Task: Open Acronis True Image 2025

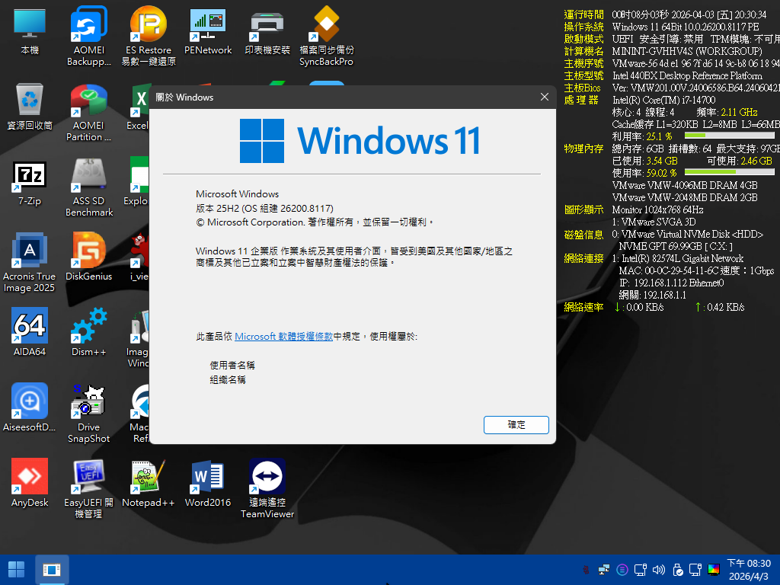Action: 30,252
